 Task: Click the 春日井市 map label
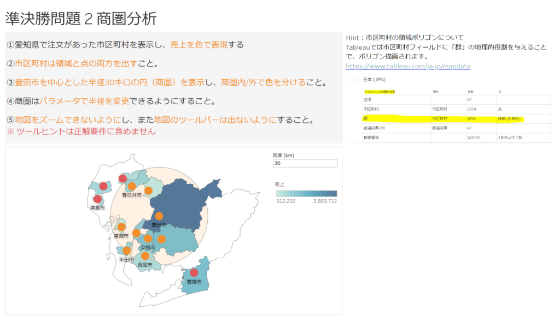coord(132,195)
